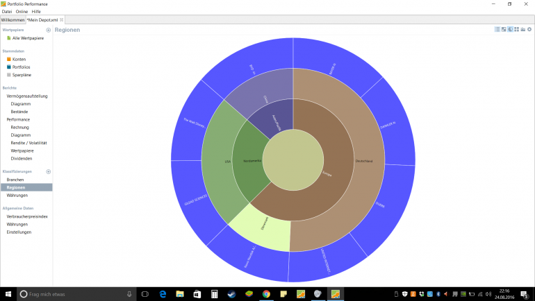Switch to the Willkommen tab
The height and width of the screenshot is (301, 535).
[x=13, y=19]
